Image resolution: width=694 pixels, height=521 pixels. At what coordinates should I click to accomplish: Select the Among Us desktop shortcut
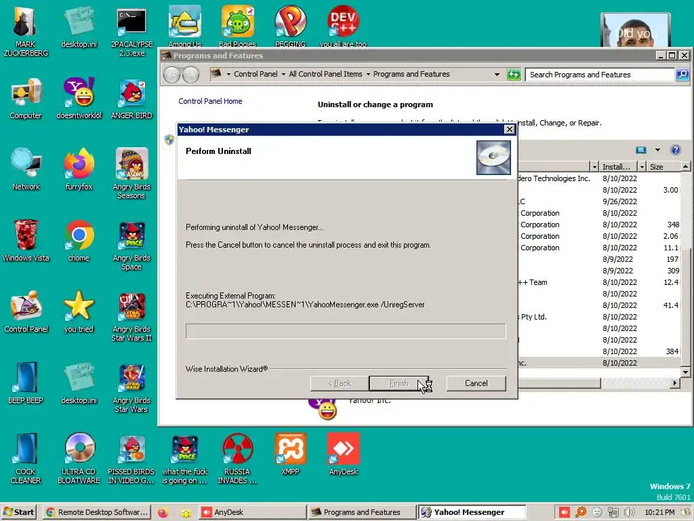184,26
